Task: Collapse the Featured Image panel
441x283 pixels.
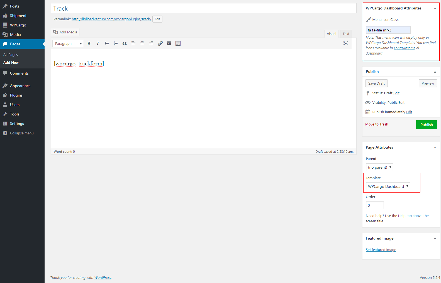Action: [x=435, y=238]
